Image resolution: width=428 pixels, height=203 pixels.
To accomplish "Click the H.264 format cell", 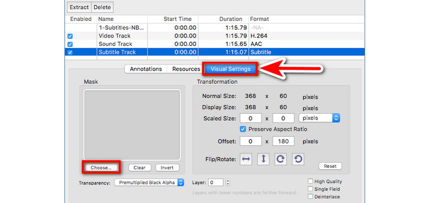I will pos(258,36).
